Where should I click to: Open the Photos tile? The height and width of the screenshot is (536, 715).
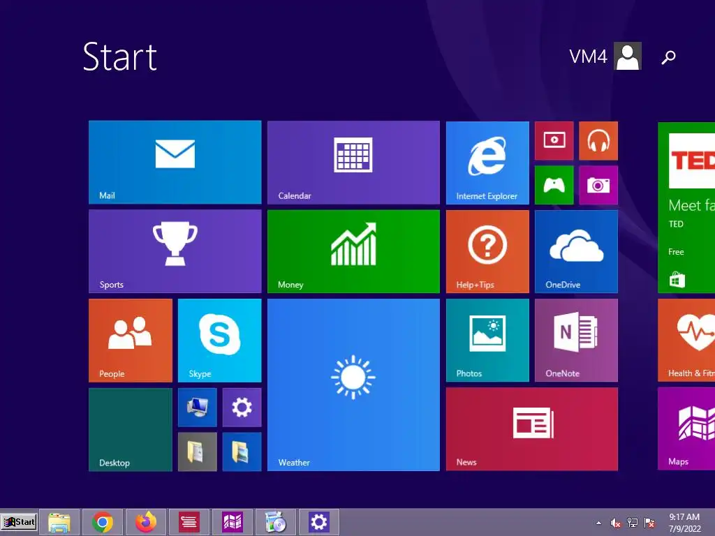[x=487, y=340]
